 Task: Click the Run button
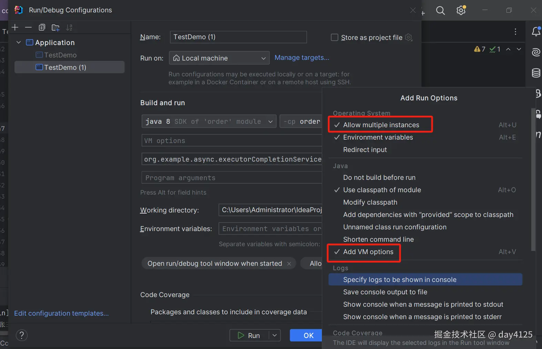point(249,335)
